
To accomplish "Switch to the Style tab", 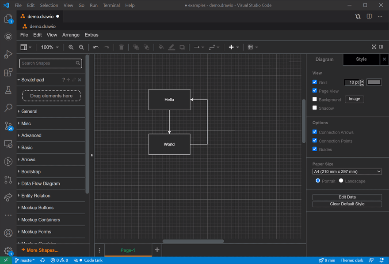I will [x=361, y=59].
